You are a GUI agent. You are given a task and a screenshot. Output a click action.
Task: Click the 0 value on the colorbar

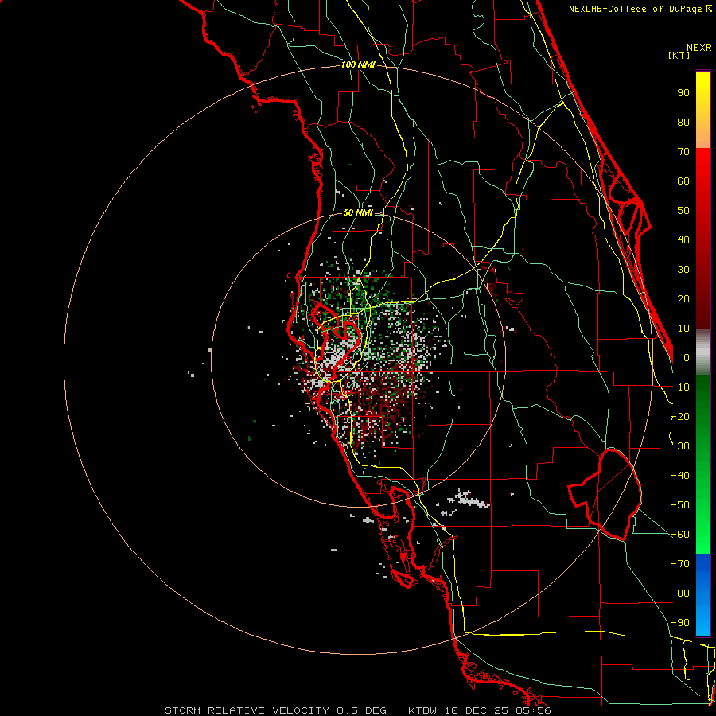(687, 357)
